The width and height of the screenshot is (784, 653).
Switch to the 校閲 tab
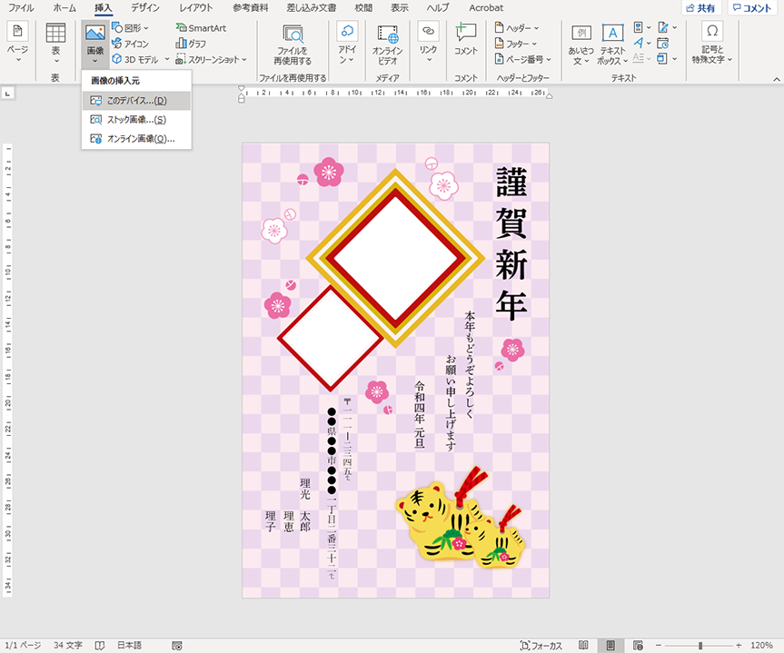tap(363, 8)
